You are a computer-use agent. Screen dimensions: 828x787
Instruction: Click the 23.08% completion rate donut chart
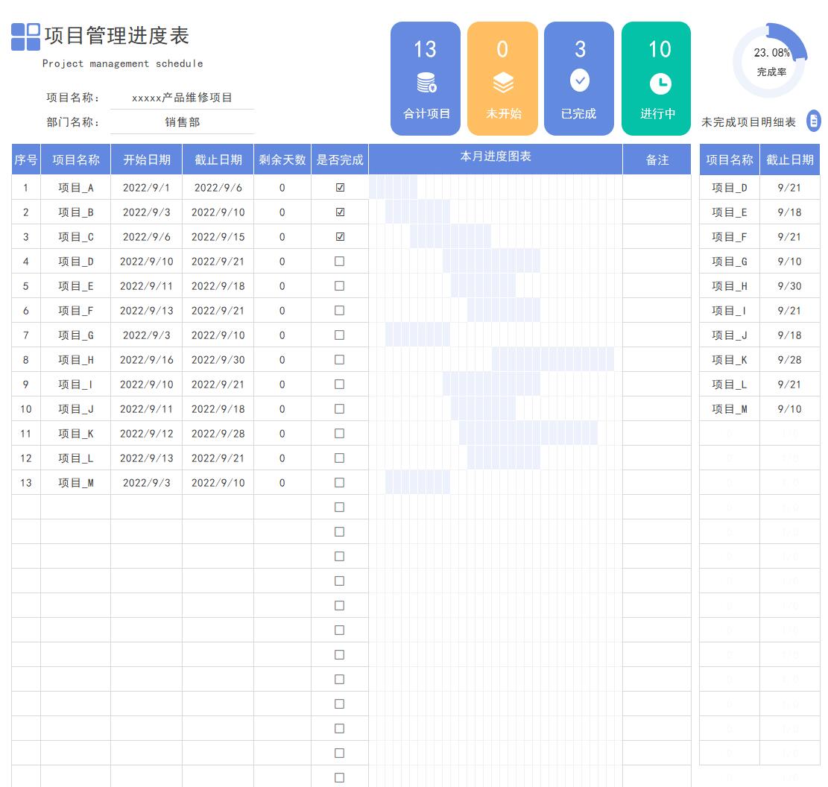[x=771, y=60]
